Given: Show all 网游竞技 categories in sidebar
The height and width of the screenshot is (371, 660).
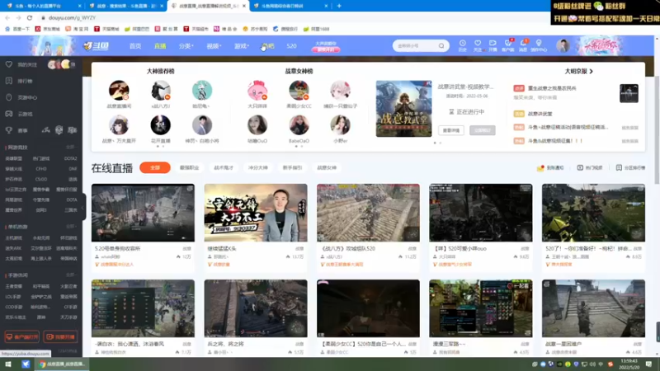Looking at the screenshot, I should 71,148.
